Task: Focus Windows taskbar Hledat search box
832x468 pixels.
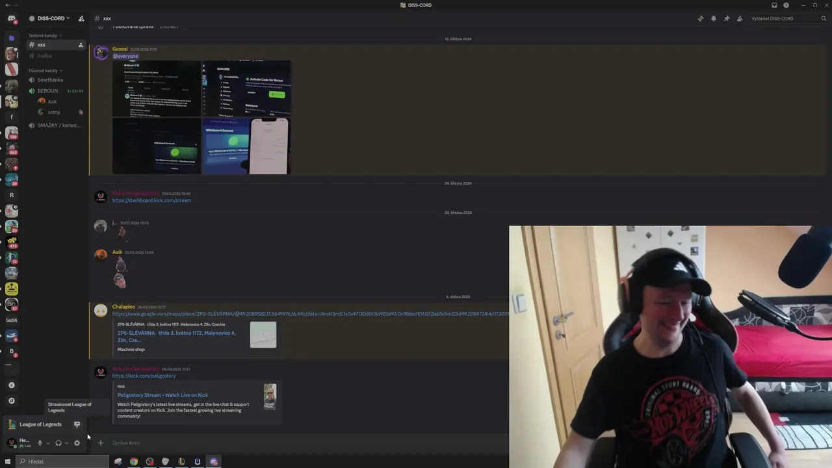Action: point(62,461)
